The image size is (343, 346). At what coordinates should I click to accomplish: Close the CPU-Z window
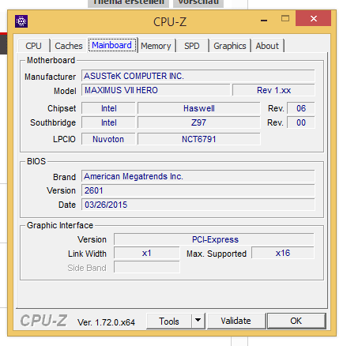coord(313,18)
